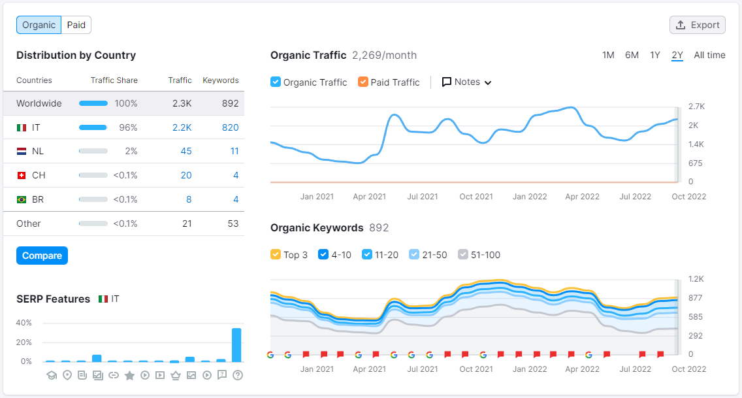Select the sitelinks chain link icon
The height and width of the screenshot is (398, 742).
114,375
